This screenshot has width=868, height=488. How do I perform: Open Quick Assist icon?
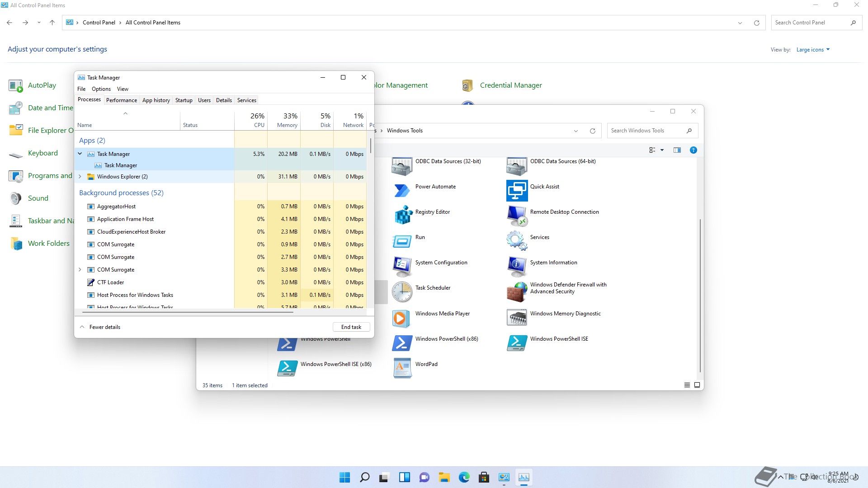[517, 190]
